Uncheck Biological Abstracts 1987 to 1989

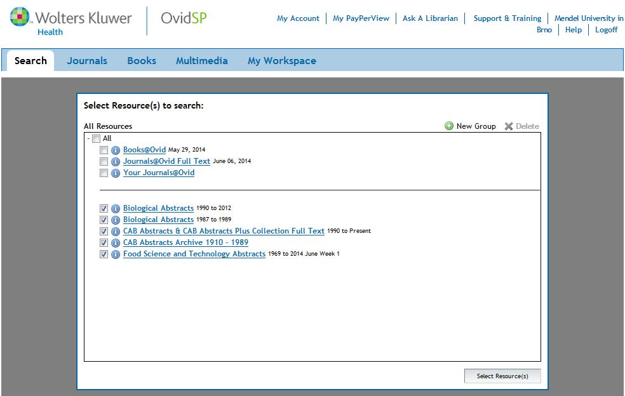pyautogui.click(x=104, y=220)
